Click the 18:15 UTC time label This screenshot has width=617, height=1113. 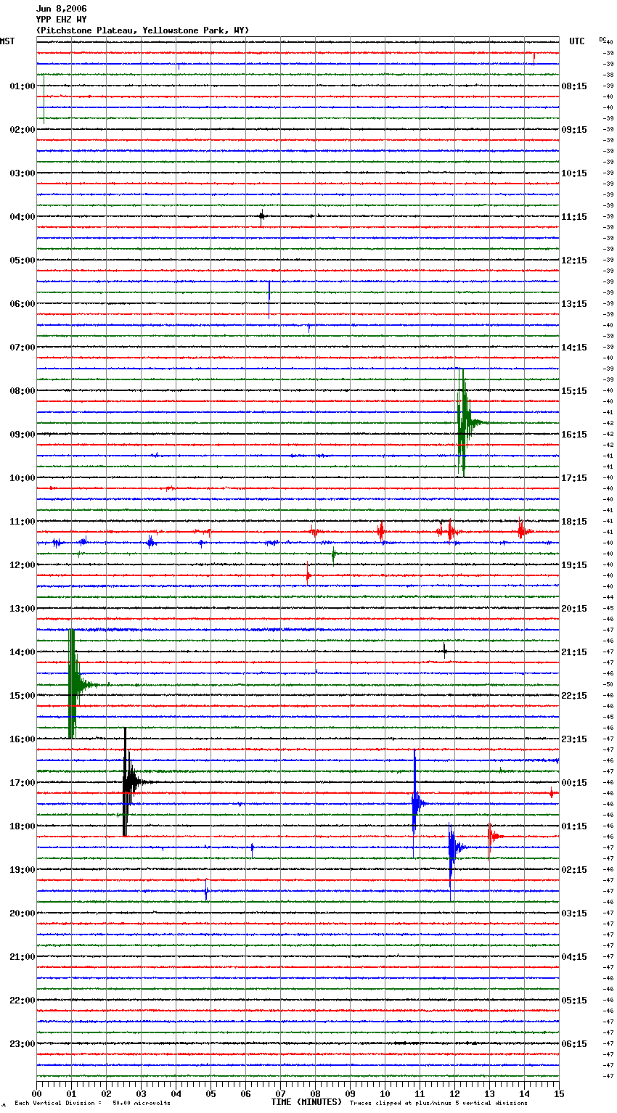(x=574, y=521)
